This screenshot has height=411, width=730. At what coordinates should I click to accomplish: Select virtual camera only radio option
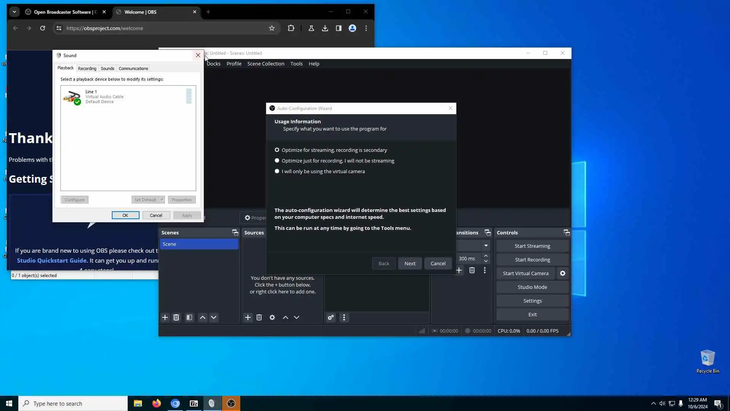point(277,171)
